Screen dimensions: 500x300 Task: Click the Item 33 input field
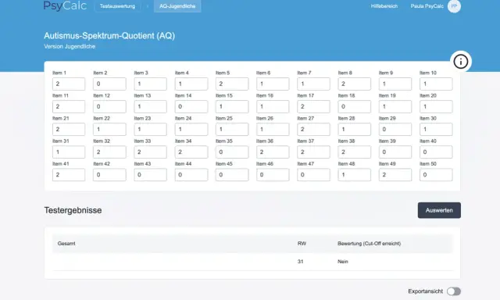[151, 152]
